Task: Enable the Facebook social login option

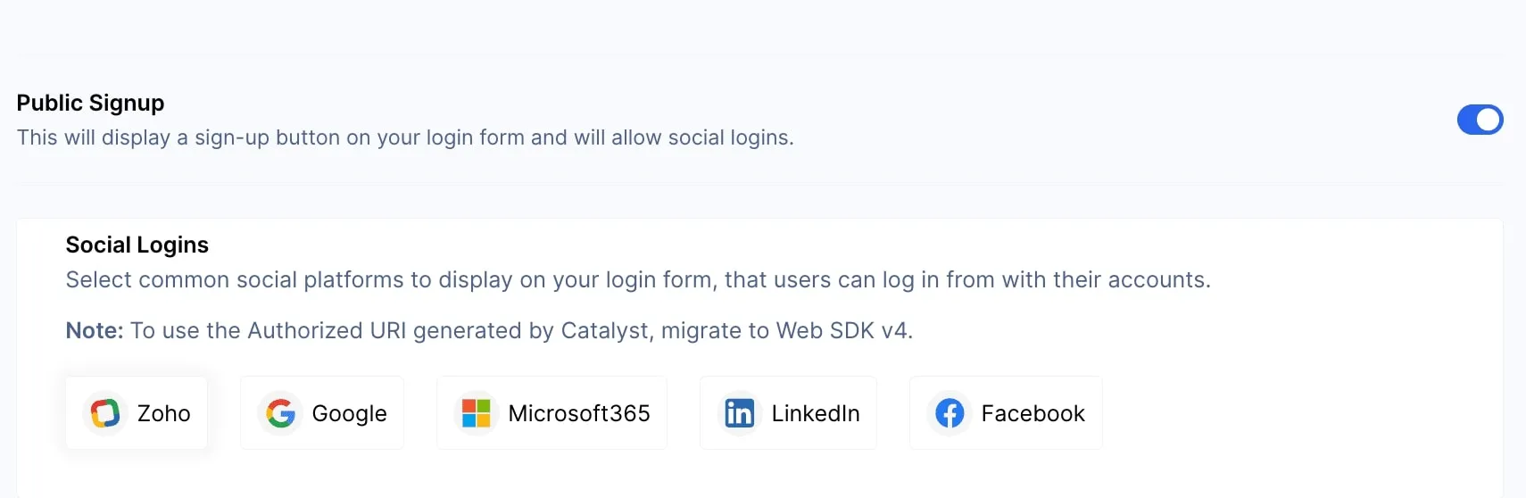Action: (1006, 413)
